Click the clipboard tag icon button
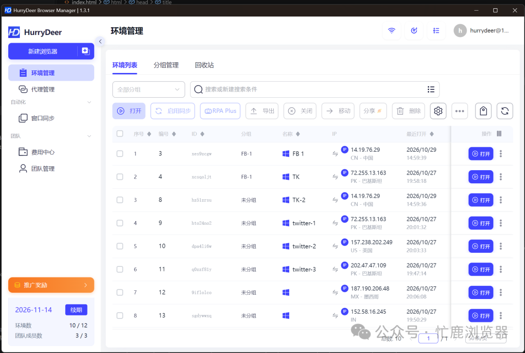525x353 pixels. [483, 111]
